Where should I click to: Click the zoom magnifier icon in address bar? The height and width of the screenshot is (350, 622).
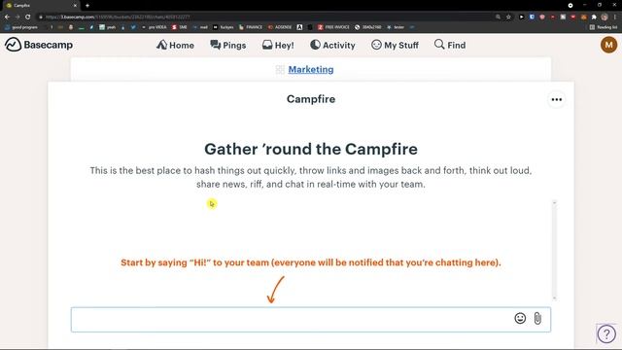(x=498, y=17)
